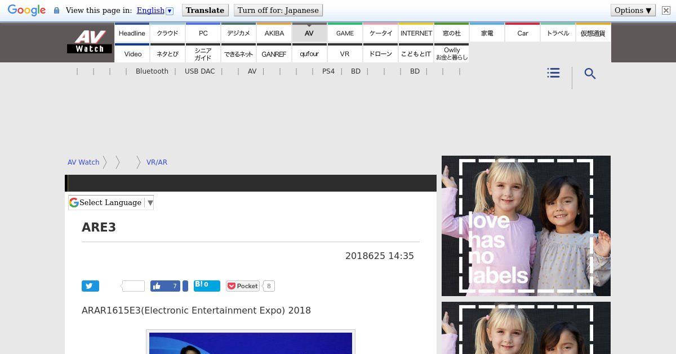Switch to the PC Watch tab
Viewport: 676px width, 354px height.
click(x=203, y=33)
